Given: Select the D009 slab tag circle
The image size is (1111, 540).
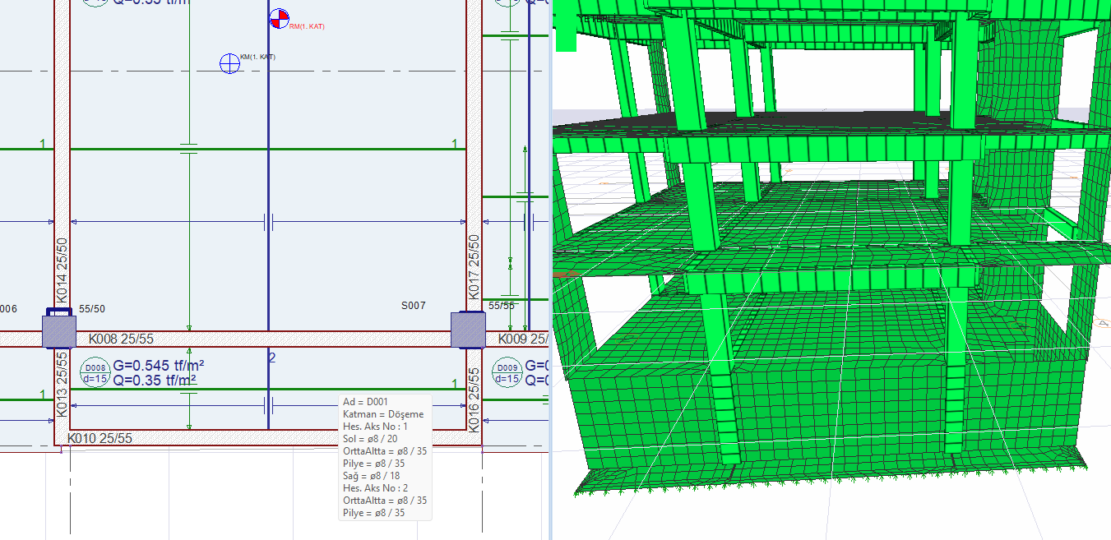Looking at the screenshot, I should tap(507, 372).
